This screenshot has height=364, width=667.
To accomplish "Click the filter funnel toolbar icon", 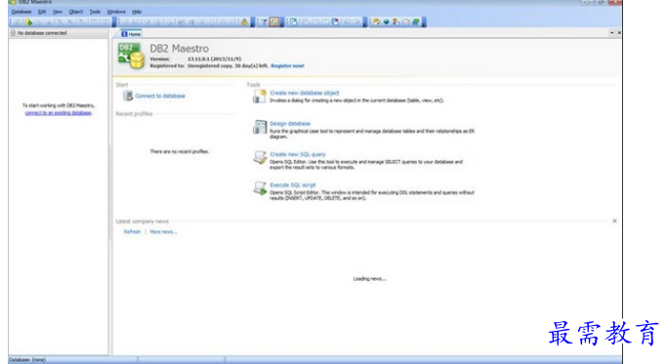I will point(264,21).
